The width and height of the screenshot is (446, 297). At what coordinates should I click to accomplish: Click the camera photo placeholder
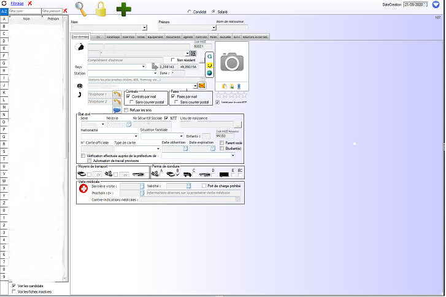[232, 61]
